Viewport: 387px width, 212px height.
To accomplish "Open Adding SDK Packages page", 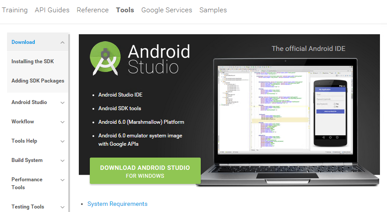I will [x=38, y=81].
